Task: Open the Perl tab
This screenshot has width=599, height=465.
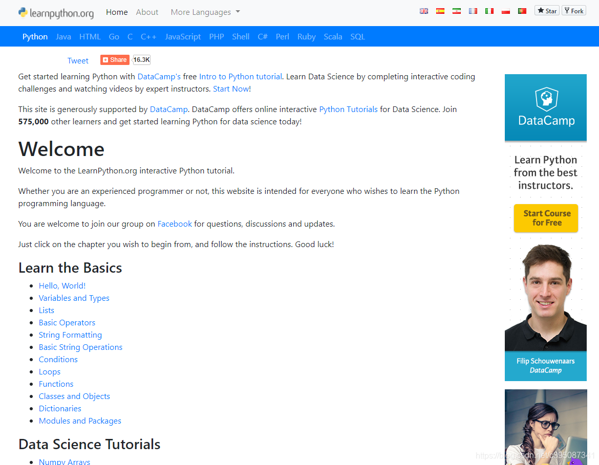Action: pos(282,37)
